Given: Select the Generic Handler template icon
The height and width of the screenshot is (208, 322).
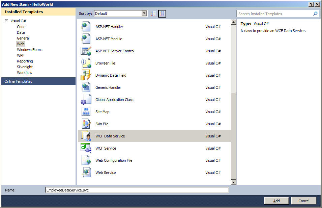Looking at the screenshot, I should point(86,87).
